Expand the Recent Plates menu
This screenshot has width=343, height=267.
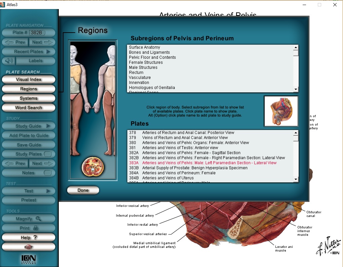point(29,52)
